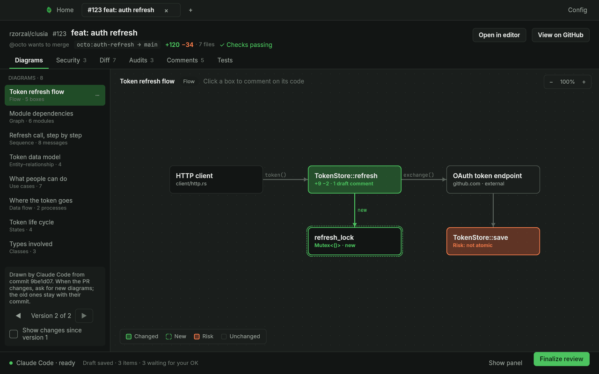Click the TokenStore::refresh diagram box
This screenshot has width=599, height=374.
point(355,180)
